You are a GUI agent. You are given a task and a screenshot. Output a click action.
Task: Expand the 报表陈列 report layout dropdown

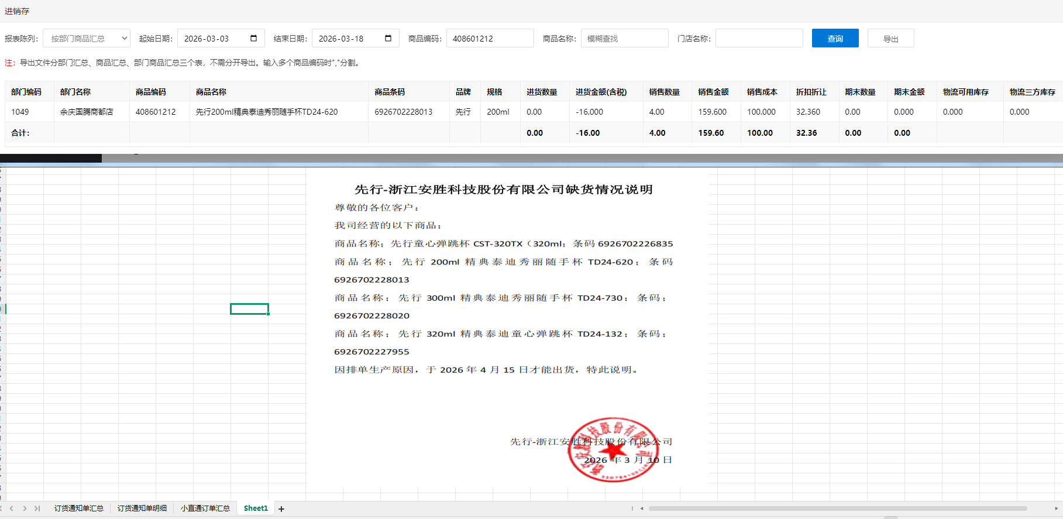click(x=87, y=39)
